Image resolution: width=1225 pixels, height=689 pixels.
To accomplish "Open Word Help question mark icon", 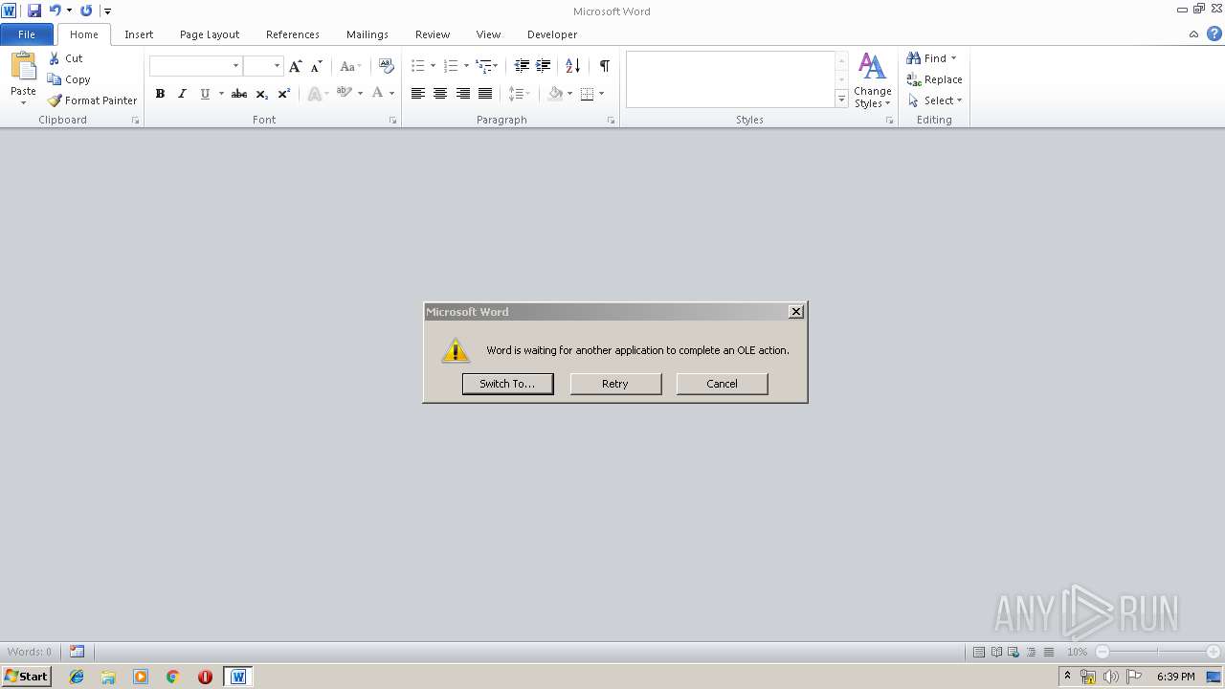I will [1214, 34].
